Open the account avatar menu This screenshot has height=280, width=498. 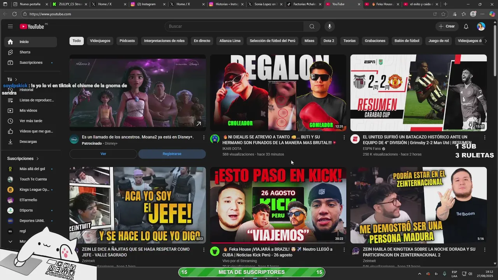481,26
